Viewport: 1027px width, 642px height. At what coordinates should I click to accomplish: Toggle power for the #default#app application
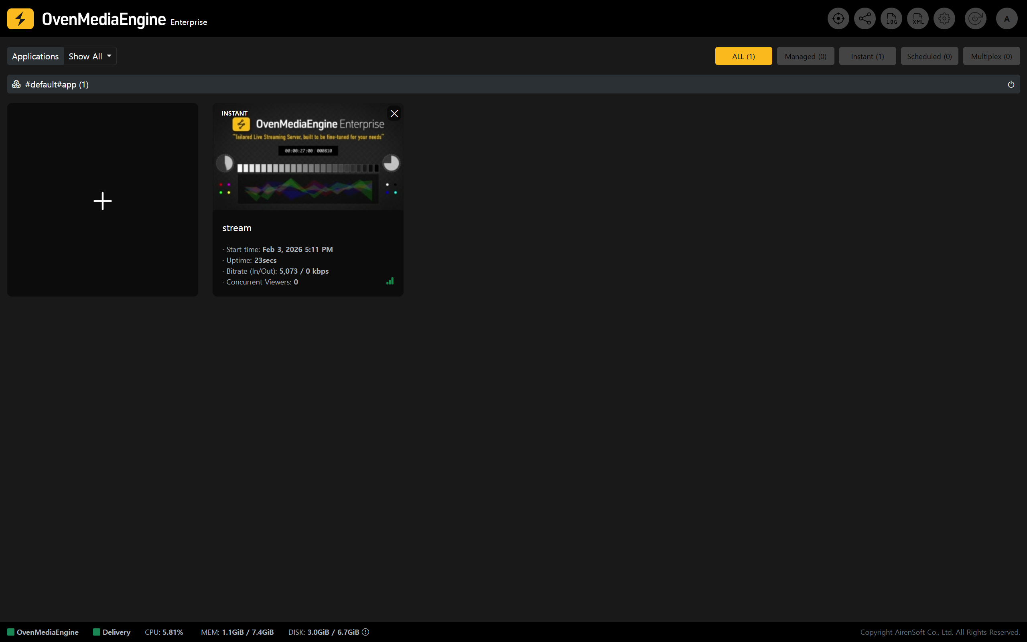1011,85
